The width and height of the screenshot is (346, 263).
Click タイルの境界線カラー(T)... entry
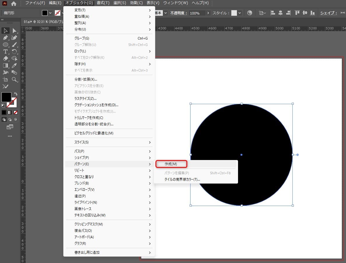(182, 180)
